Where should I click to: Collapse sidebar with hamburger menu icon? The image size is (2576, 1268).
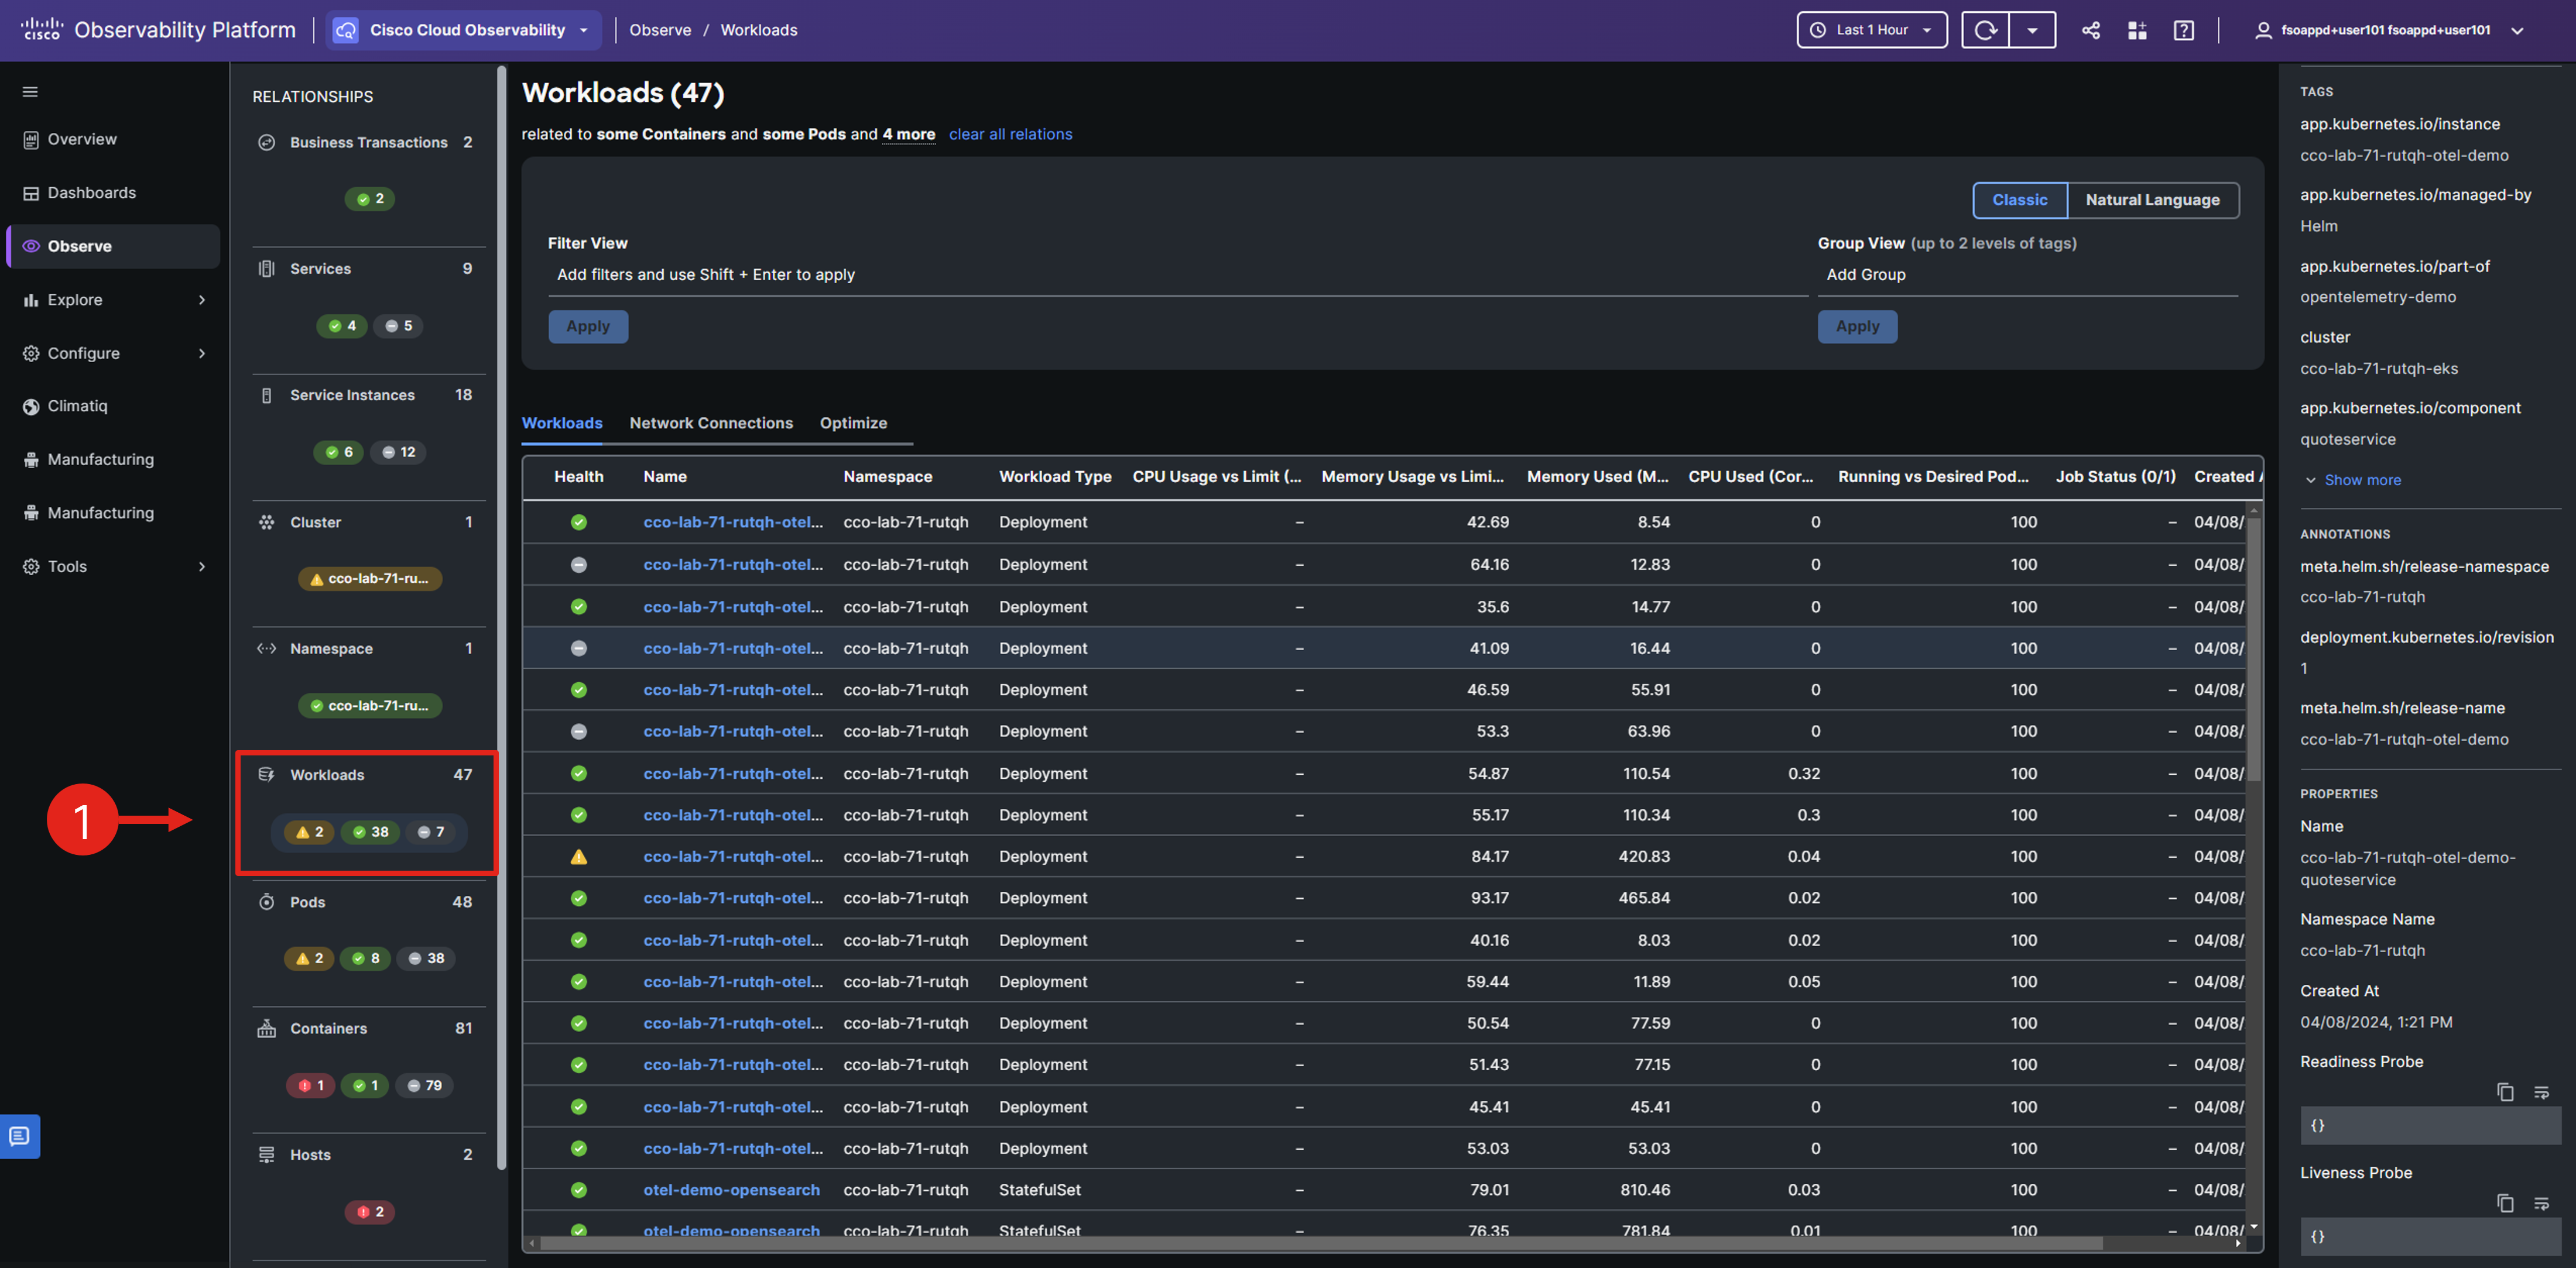coord(30,92)
